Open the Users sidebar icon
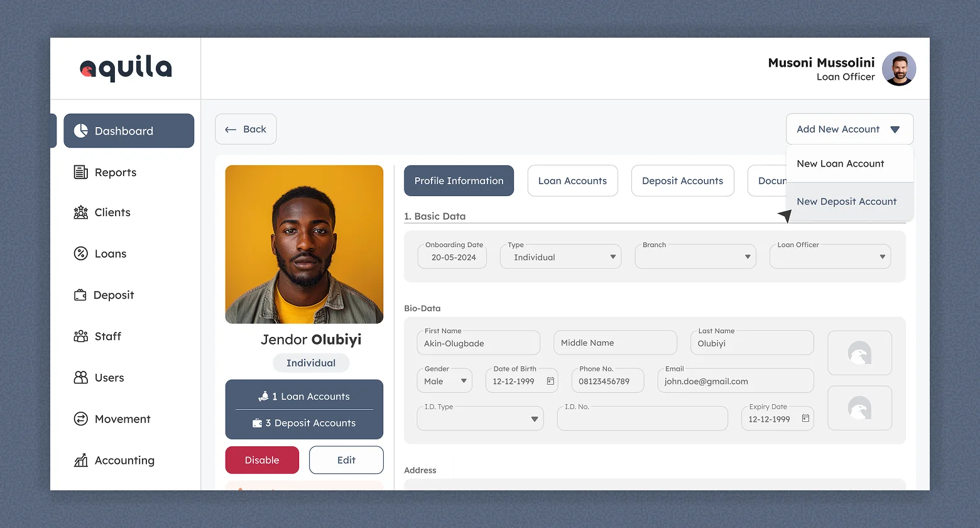This screenshot has width=980, height=528. [x=81, y=378]
